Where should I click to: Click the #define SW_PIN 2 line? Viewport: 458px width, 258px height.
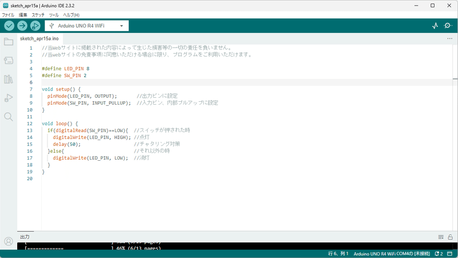(x=64, y=76)
